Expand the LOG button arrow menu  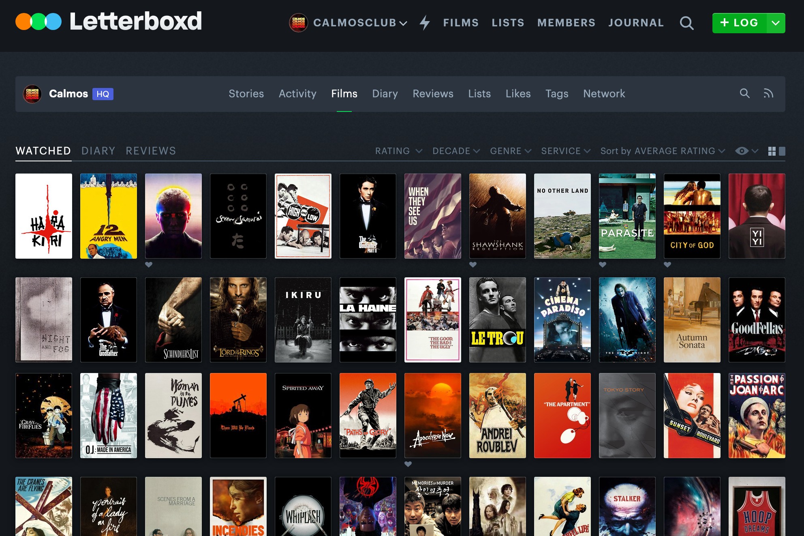(776, 23)
